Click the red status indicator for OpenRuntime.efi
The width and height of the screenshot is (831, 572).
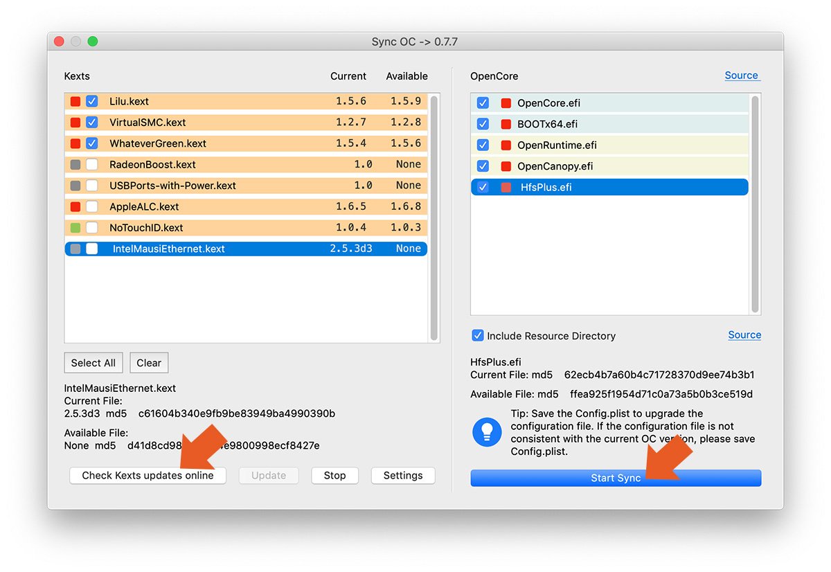click(506, 145)
